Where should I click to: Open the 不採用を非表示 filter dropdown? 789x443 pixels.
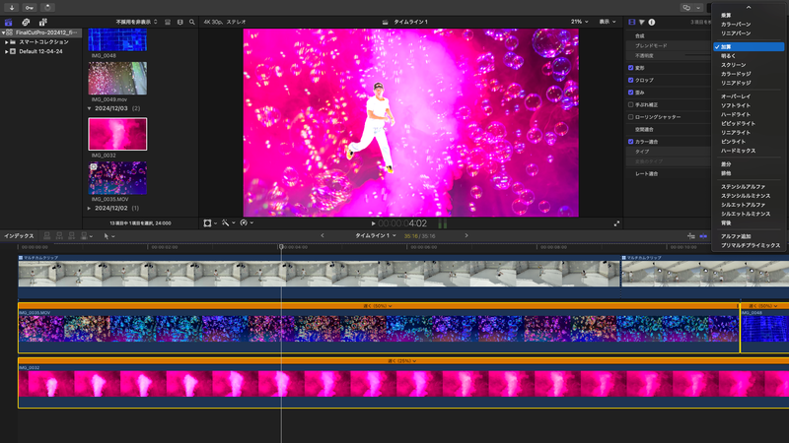136,22
